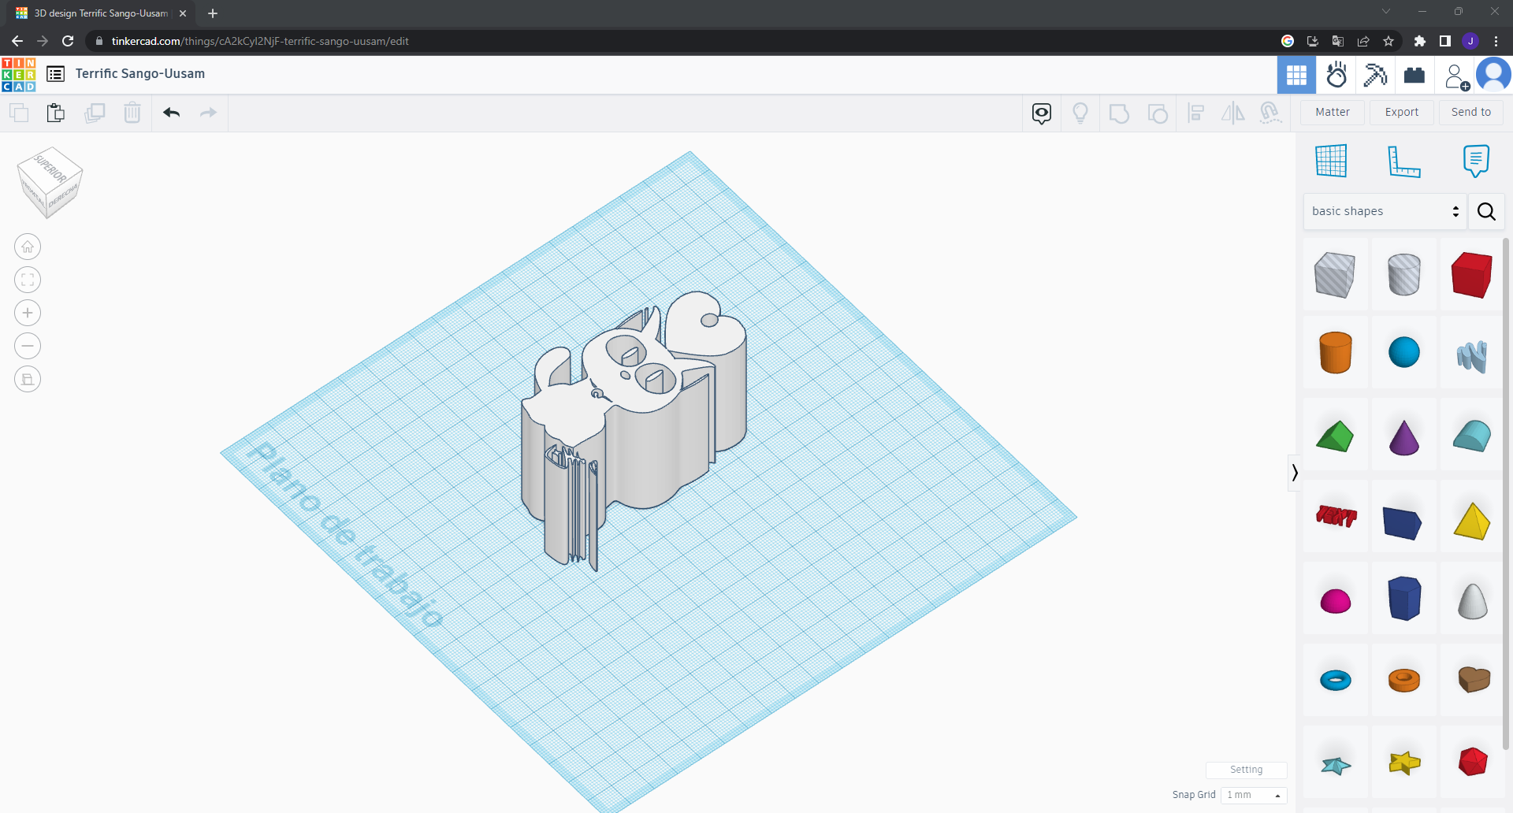Undo the last action
Image resolution: width=1513 pixels, height=813 pixels.
(172, 113)
